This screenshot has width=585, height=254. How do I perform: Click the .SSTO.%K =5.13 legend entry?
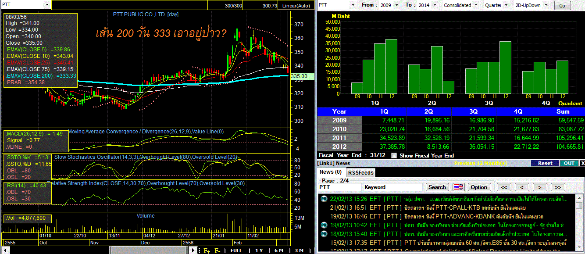(x=27, y=157)
